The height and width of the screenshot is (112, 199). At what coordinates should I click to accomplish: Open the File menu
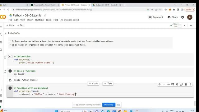10,20
